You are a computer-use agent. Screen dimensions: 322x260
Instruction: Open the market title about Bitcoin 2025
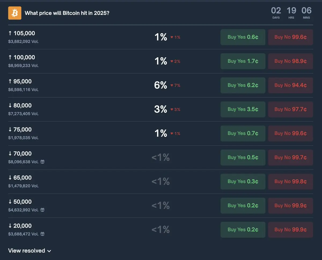(x=67, y=13)
